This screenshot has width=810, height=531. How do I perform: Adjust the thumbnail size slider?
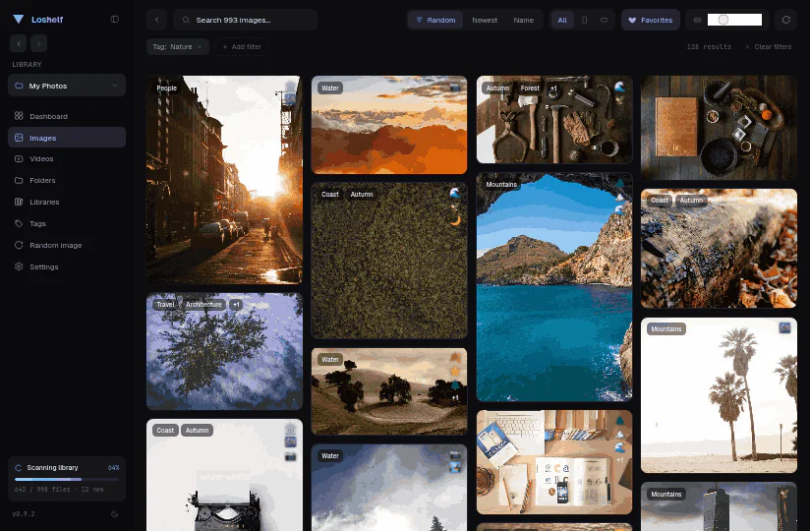point(734,20)
